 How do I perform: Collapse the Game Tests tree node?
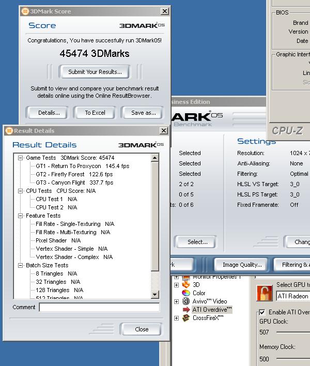pos(21,158)
